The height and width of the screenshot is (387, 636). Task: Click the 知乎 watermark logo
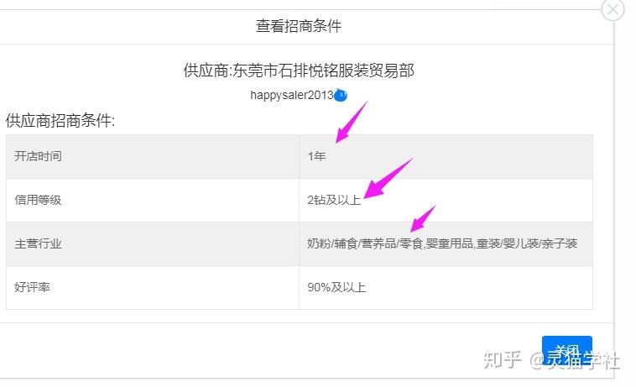(x=503, y=359)
